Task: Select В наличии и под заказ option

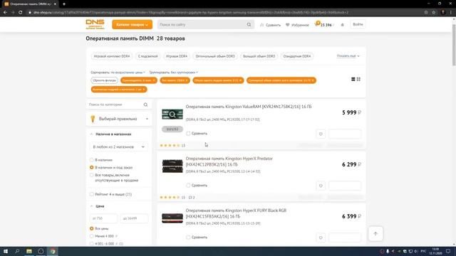Action: (92, 168)
